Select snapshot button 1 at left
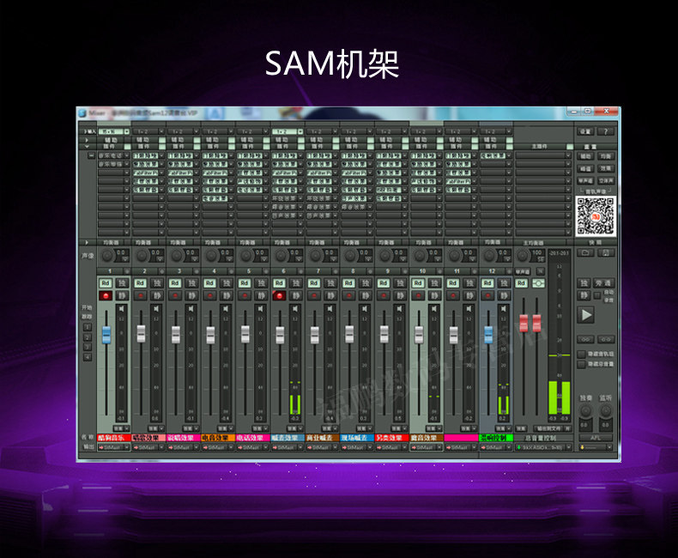The height and width of the screenshot is (558, 678). pos(88,327)
